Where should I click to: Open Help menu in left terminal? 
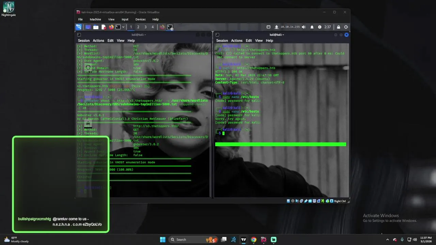point(131,40)
